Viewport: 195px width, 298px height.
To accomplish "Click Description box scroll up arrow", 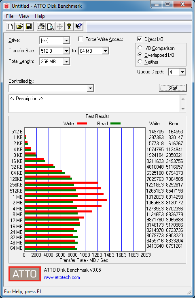I will click(x=183, y=99).
